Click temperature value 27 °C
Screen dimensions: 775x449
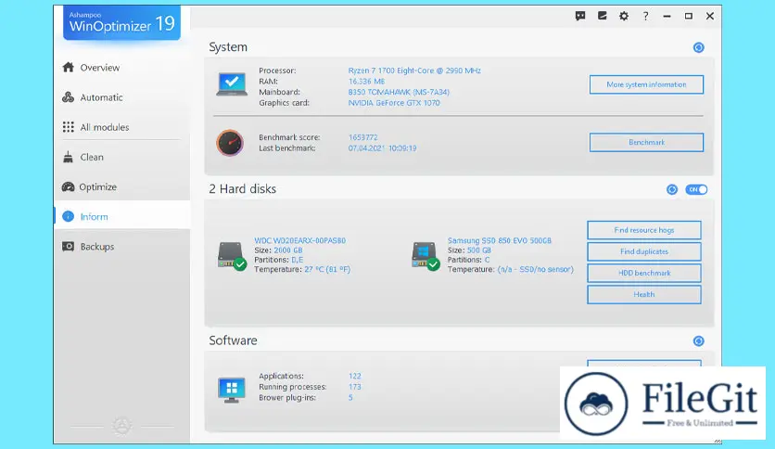click(327, 270)
